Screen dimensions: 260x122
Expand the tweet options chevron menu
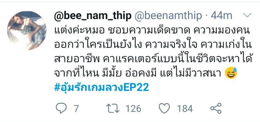coord(247,16)
